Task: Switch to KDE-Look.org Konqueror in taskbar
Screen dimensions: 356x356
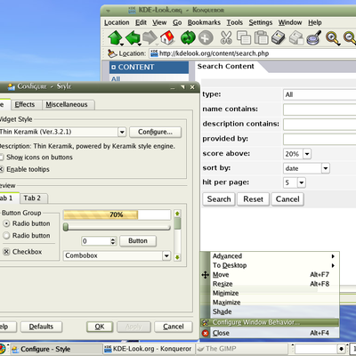Action: (x=149, y=349)
